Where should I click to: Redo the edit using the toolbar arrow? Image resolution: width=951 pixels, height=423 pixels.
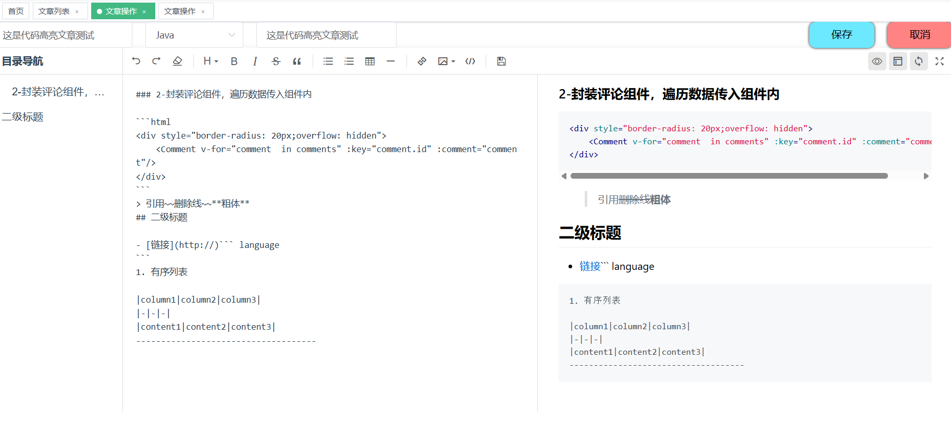156,61
